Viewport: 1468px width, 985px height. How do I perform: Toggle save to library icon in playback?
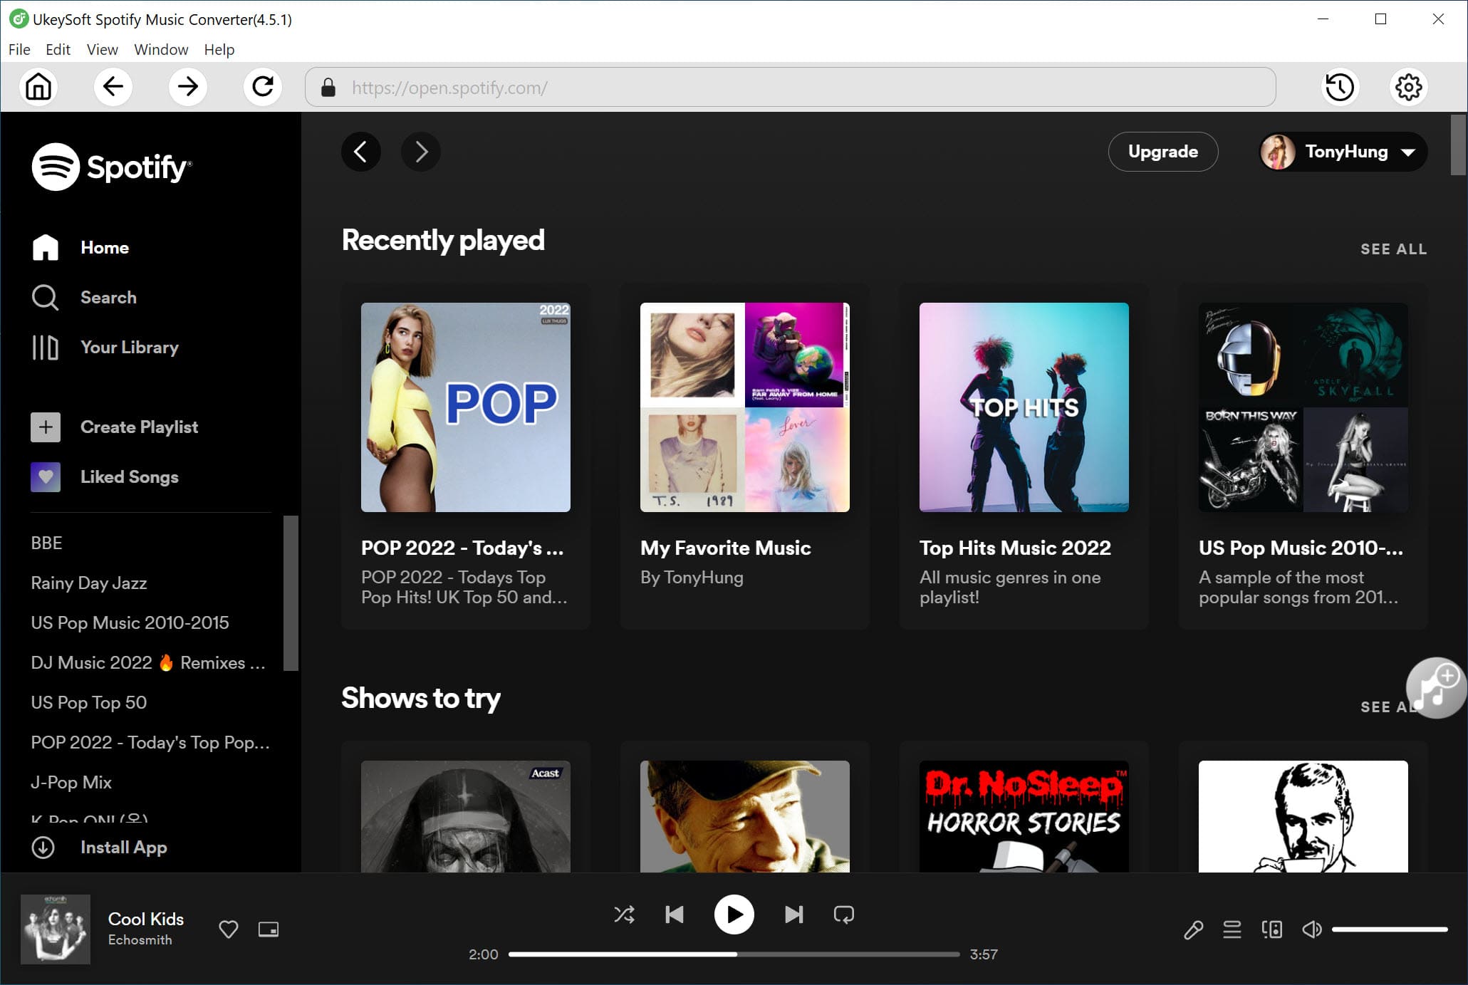coord(229,928)
